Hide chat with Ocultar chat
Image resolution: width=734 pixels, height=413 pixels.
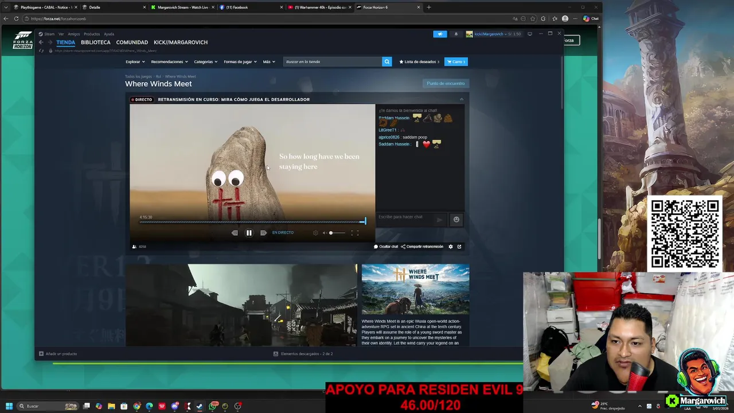[386, 247]
